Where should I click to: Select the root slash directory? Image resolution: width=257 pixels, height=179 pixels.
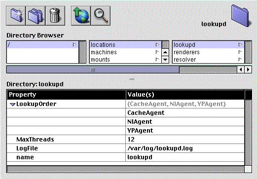tap(42, 44)
